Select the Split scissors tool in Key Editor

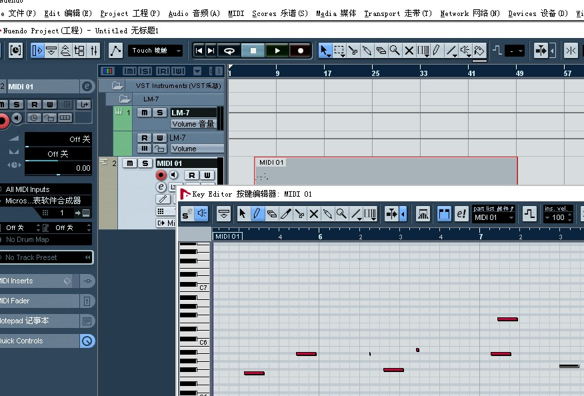point(300,214)
